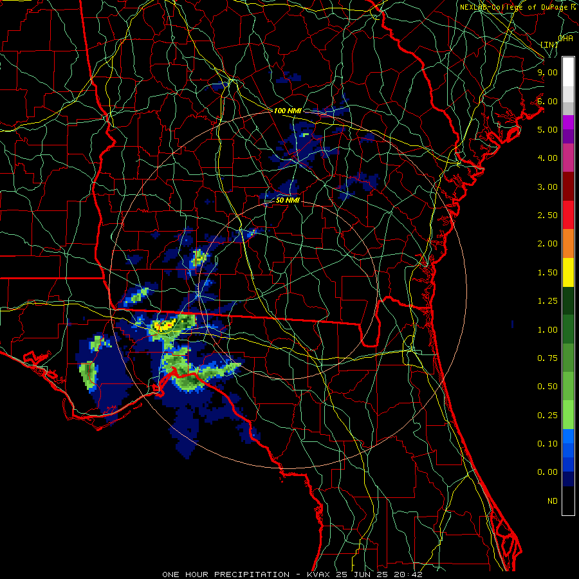Click the 2.50 legend value
This screenshot has height=579, width=579.
pos(547,216)
